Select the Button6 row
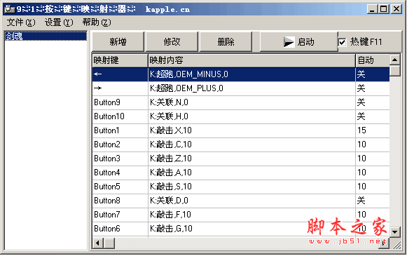Screen dimensions: 407x256 pyautogui.click(x=241, y=229)
